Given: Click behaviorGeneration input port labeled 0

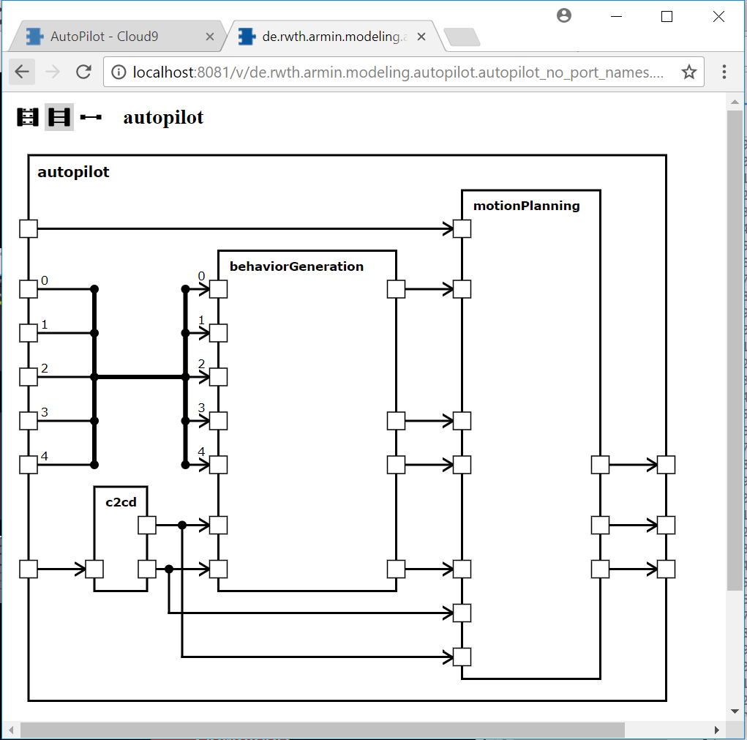Looking at the screenshot, I should (218, 289).
